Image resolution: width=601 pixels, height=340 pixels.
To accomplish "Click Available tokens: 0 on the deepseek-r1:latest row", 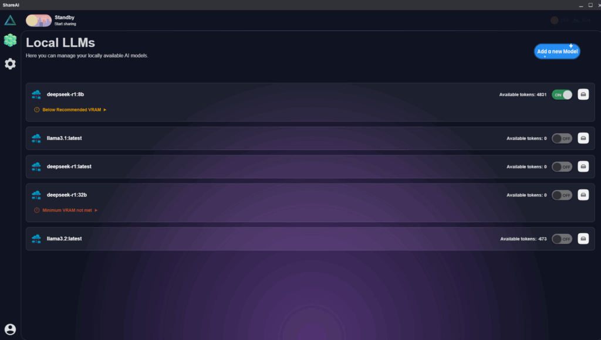I will coord(526,166).
